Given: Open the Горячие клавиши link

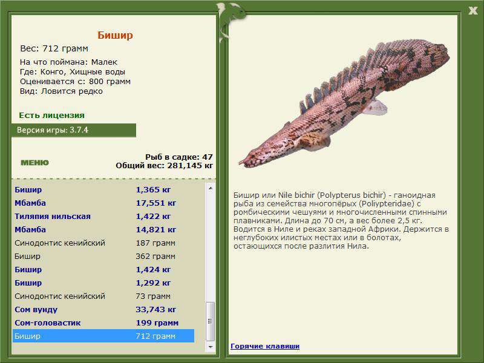Looking at the screenshot, I should 265,346.
